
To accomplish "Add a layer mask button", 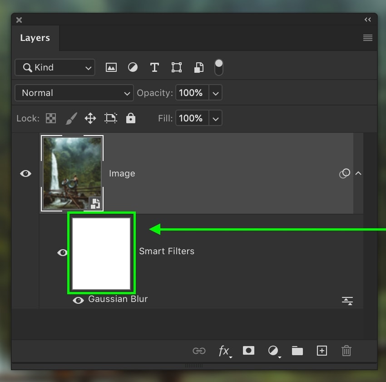I will pos(248,351).
